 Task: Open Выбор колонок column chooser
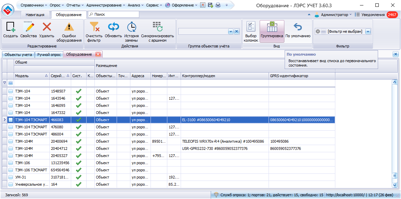coord(251,27)
